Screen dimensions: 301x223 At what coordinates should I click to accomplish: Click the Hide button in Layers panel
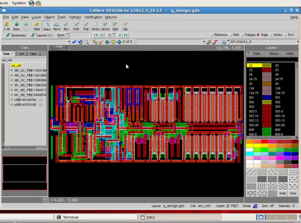290,54
